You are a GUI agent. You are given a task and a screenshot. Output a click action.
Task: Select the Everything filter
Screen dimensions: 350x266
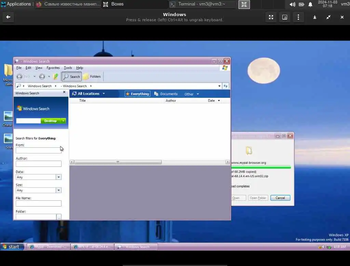tap(137, 94)
